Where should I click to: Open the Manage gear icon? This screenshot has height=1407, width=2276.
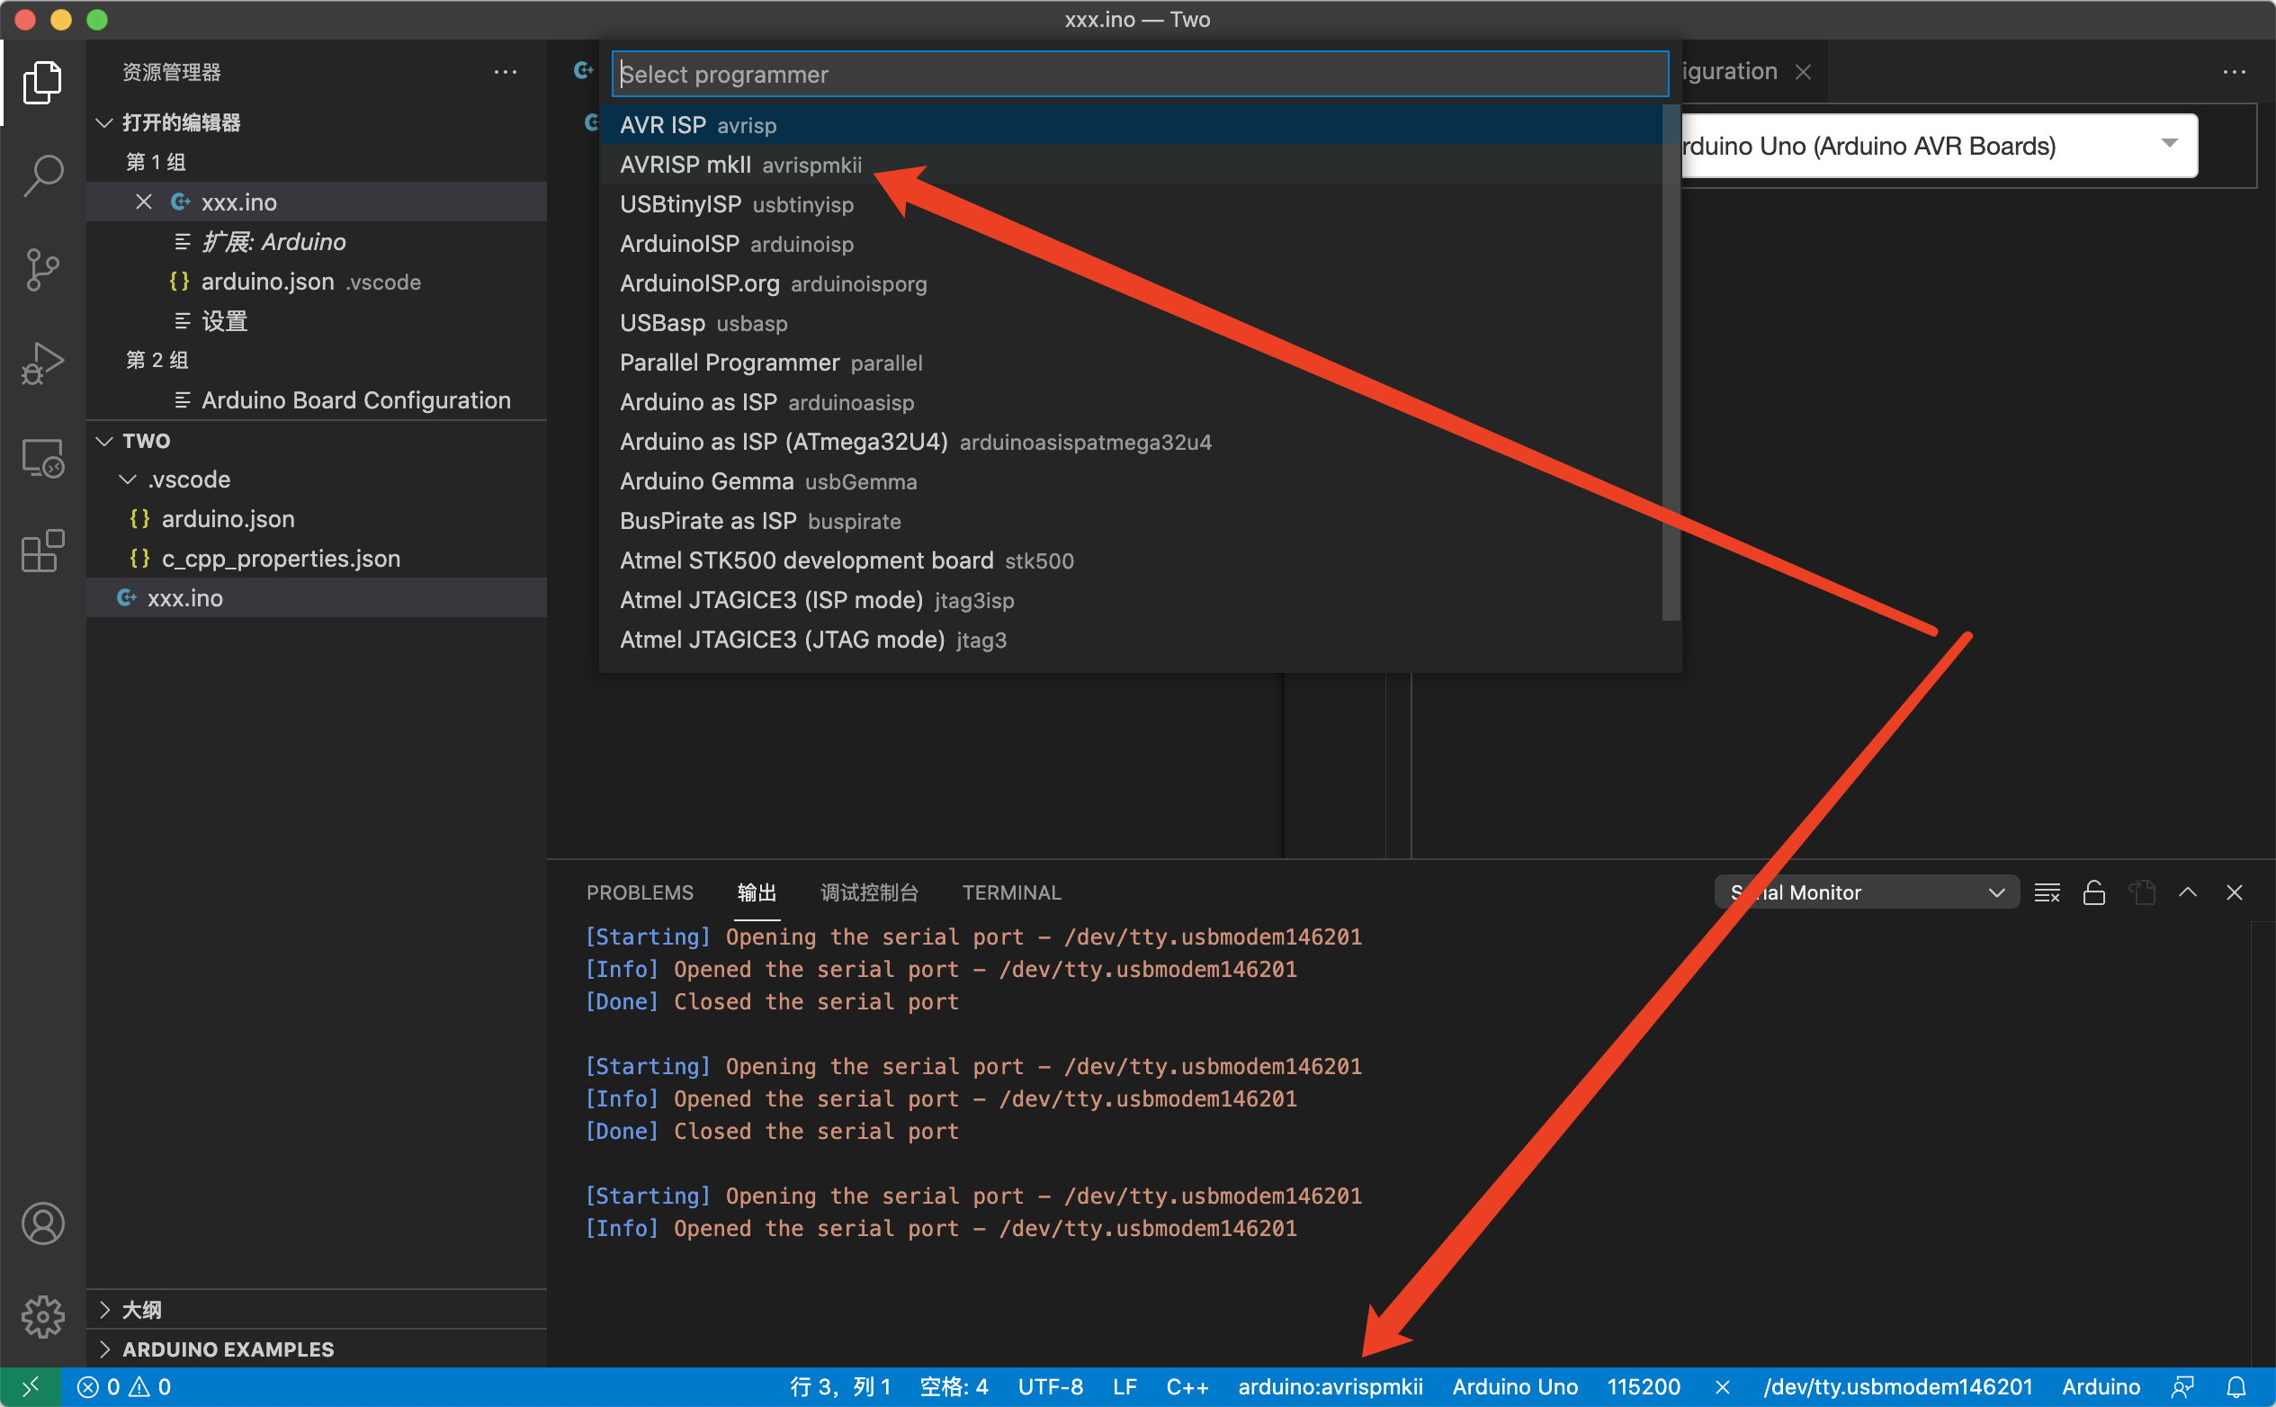(x=43, y=1317)
